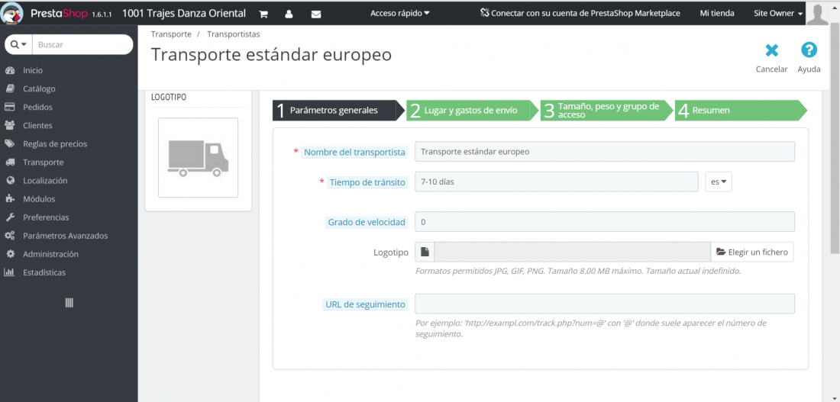Image resolution: width=840 pixels, height=402 pixels.
Task: Focus the Buscar search field
Action: point(82,44)
